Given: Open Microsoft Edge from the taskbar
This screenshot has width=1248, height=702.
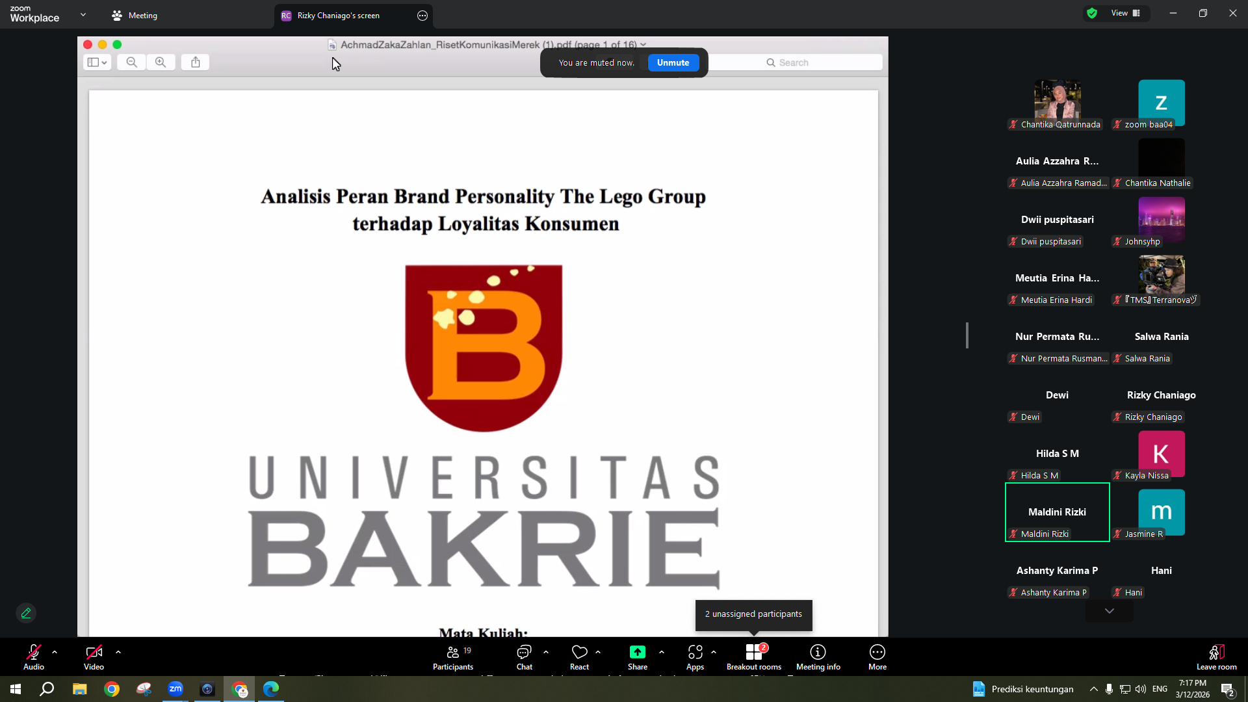Looking at the screenshot, I should point(271,689).
